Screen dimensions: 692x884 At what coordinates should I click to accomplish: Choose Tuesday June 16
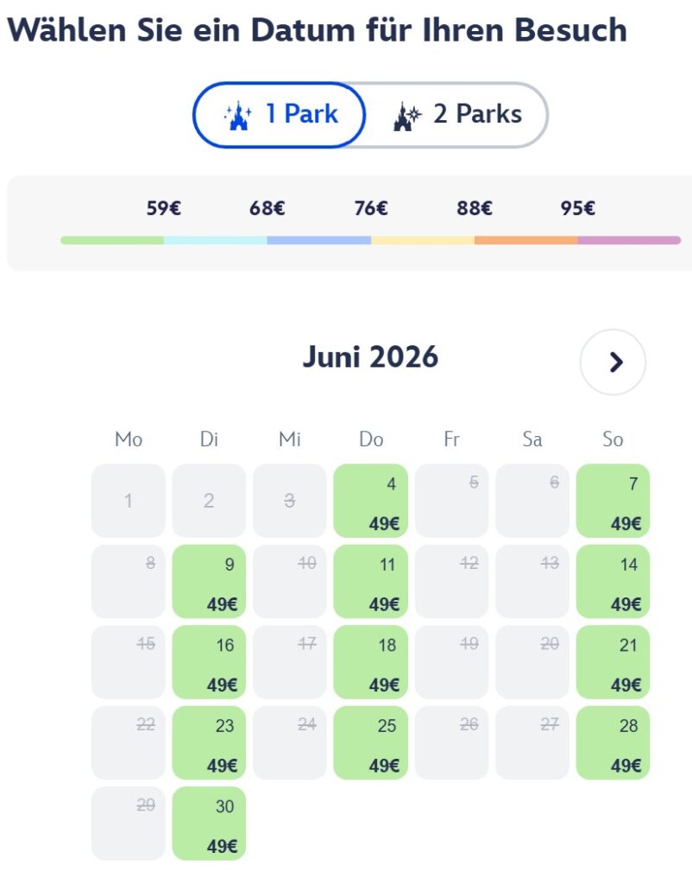coord(209,661)
